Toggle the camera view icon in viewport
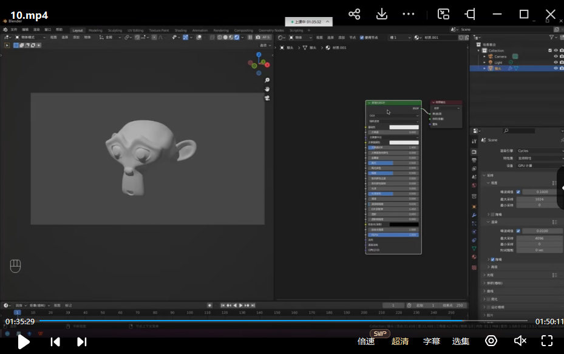Viewport: 564px width, 354px height. 267,98
